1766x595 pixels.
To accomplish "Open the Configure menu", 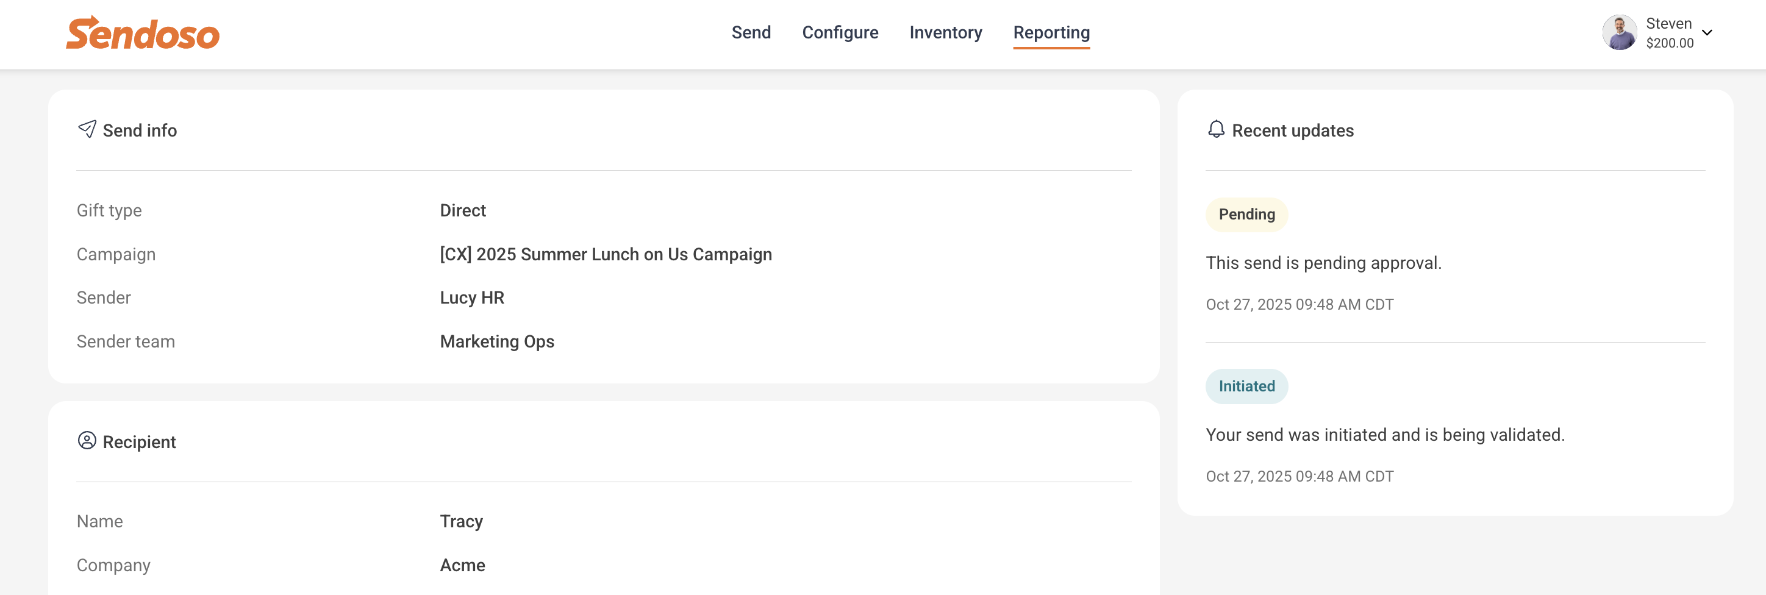I will click(840, 32).
